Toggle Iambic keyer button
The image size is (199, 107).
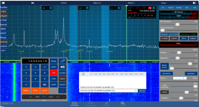[x=191, y=73]
